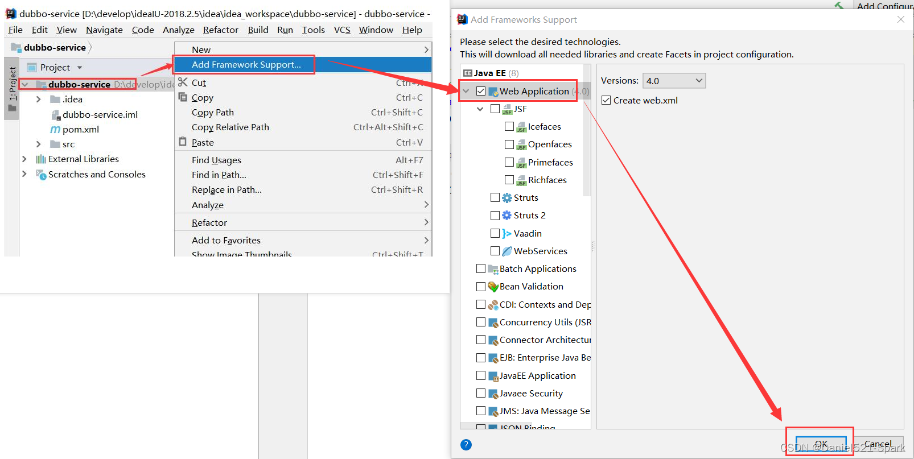
Task: Click the Primefaces JSF icon
Action: pos(521,163)
